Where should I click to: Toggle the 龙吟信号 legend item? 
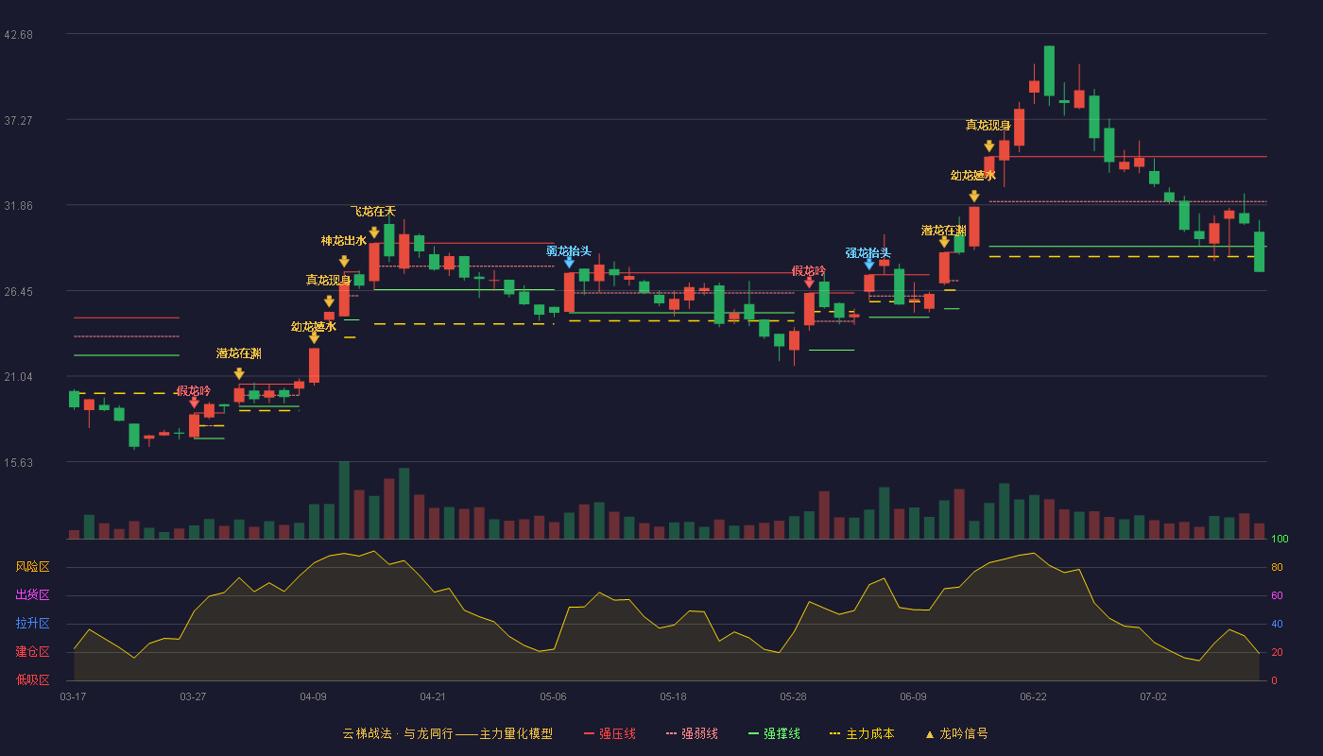(956, 733)
